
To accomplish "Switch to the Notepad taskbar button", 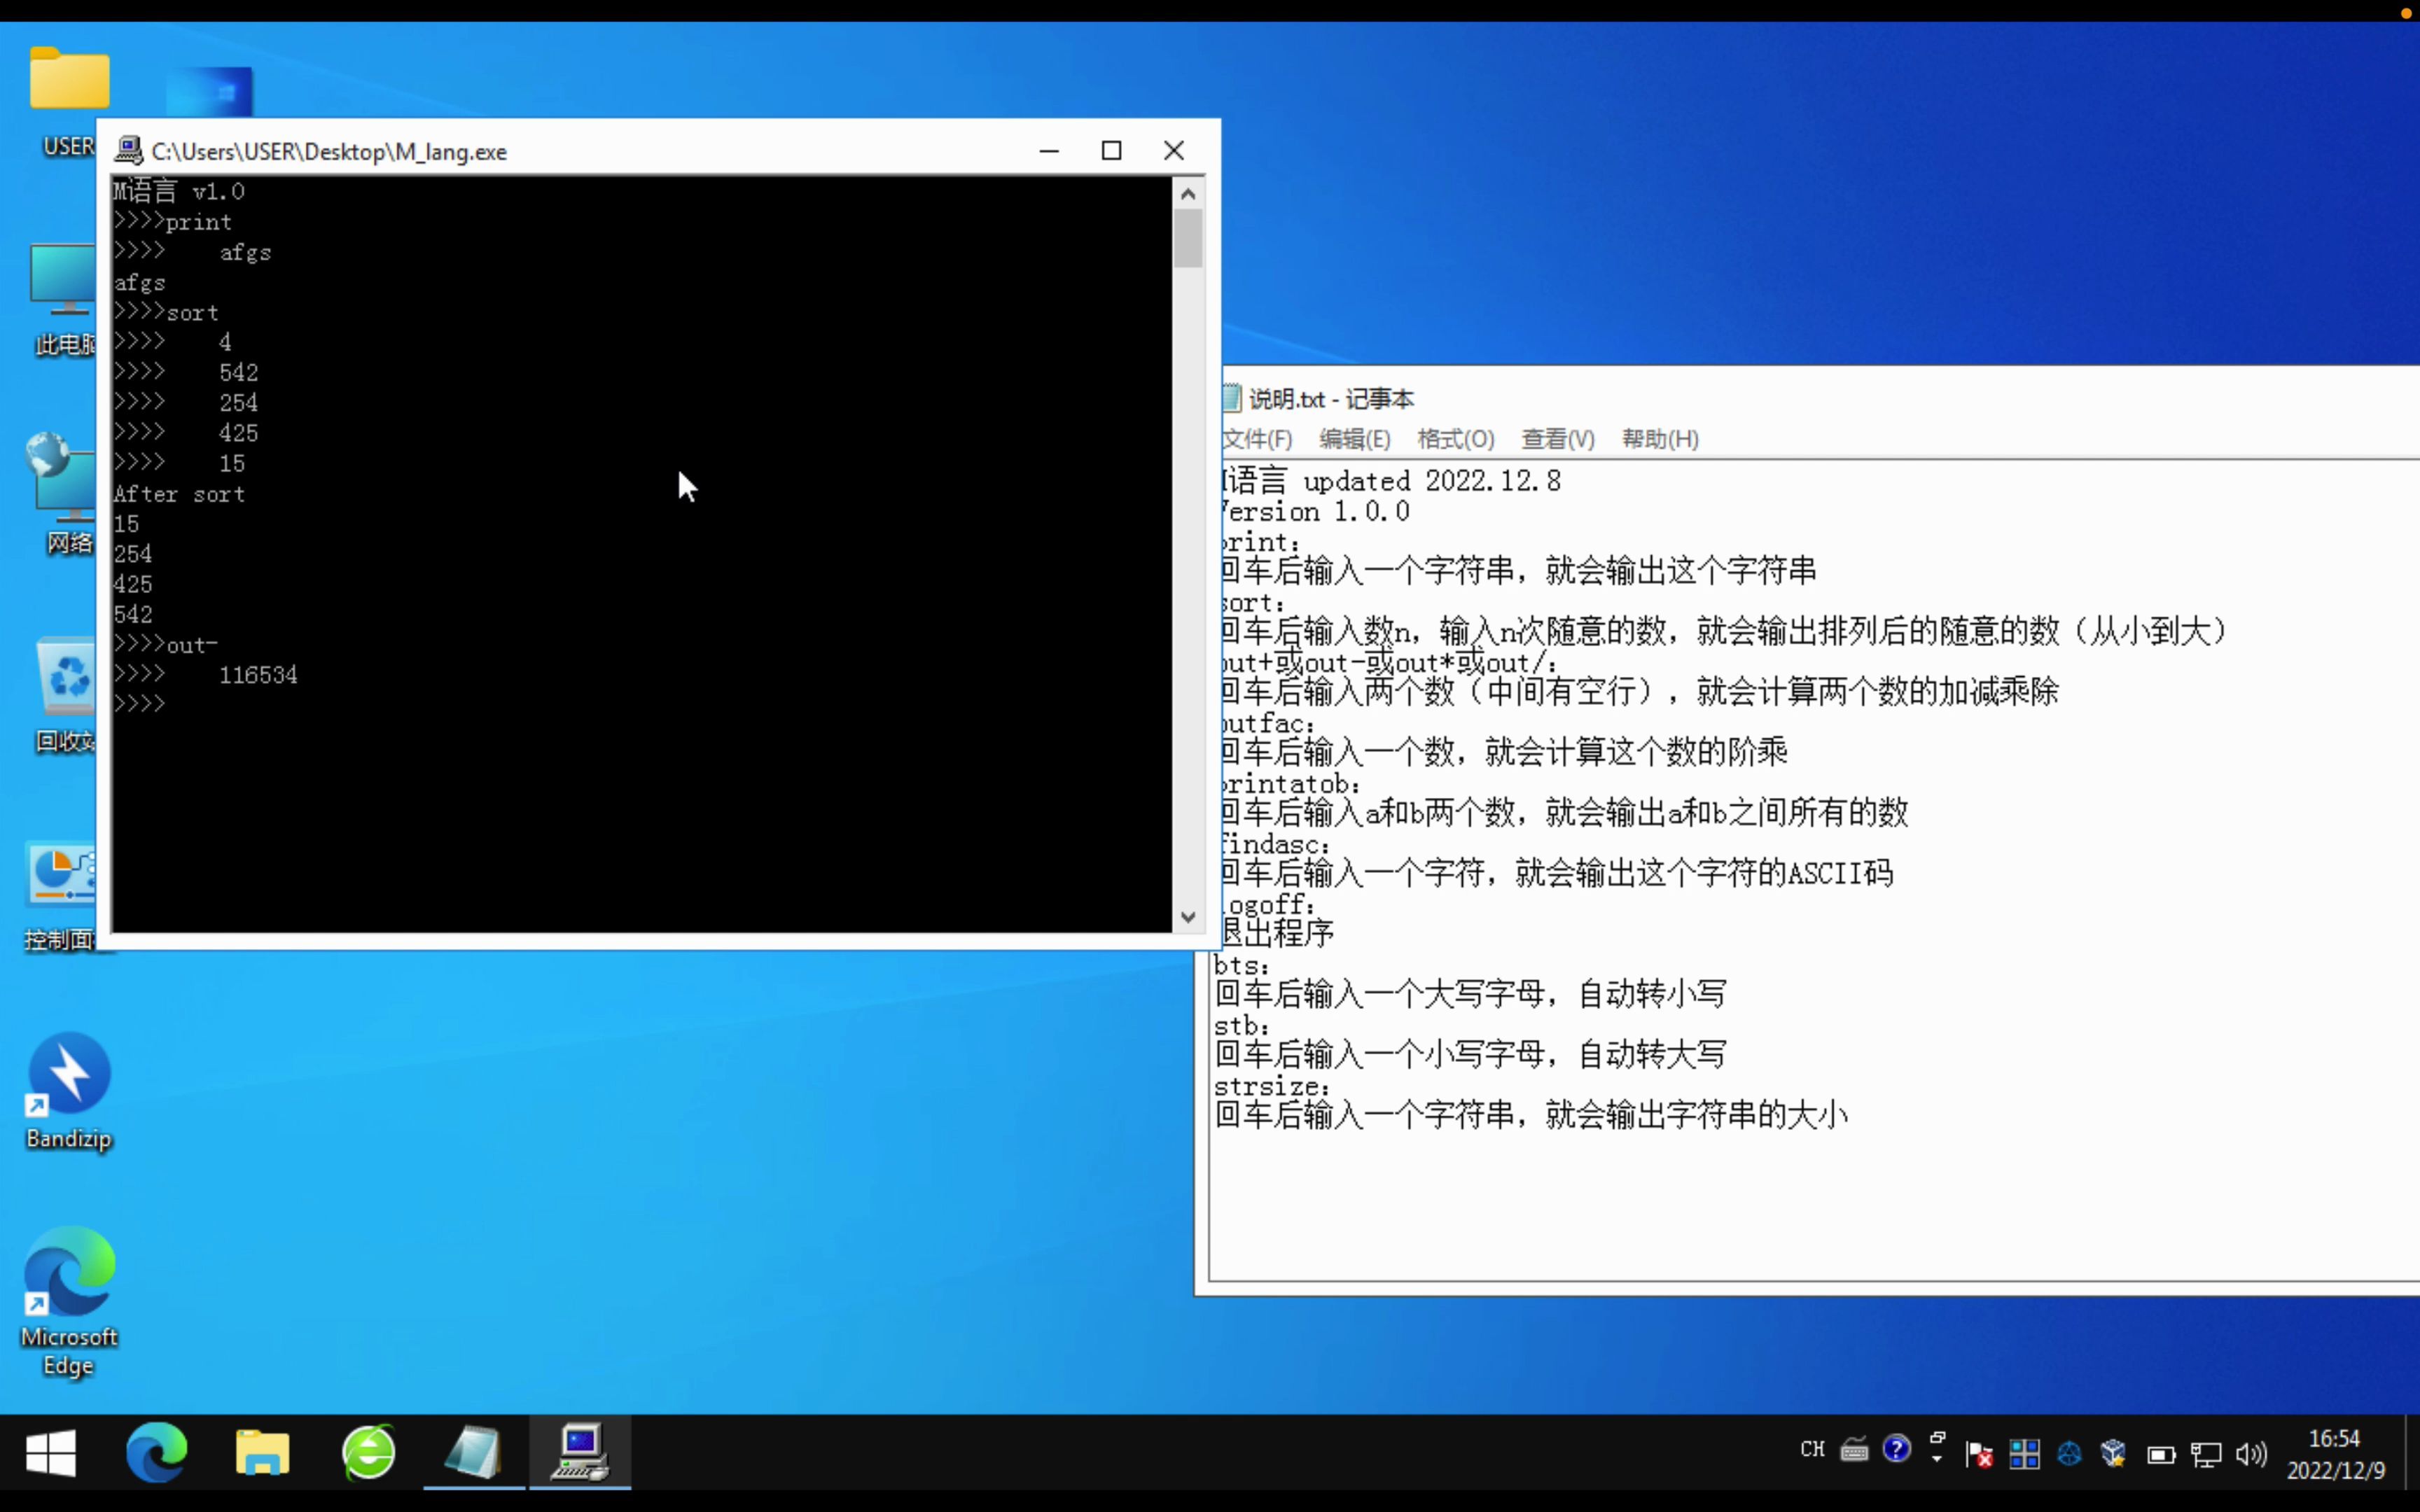I will [474, 1451].
